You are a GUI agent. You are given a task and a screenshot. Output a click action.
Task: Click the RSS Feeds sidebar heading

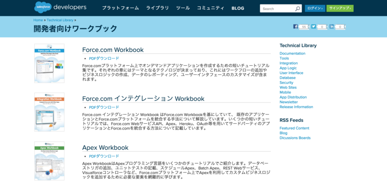(x=291, y=120)
